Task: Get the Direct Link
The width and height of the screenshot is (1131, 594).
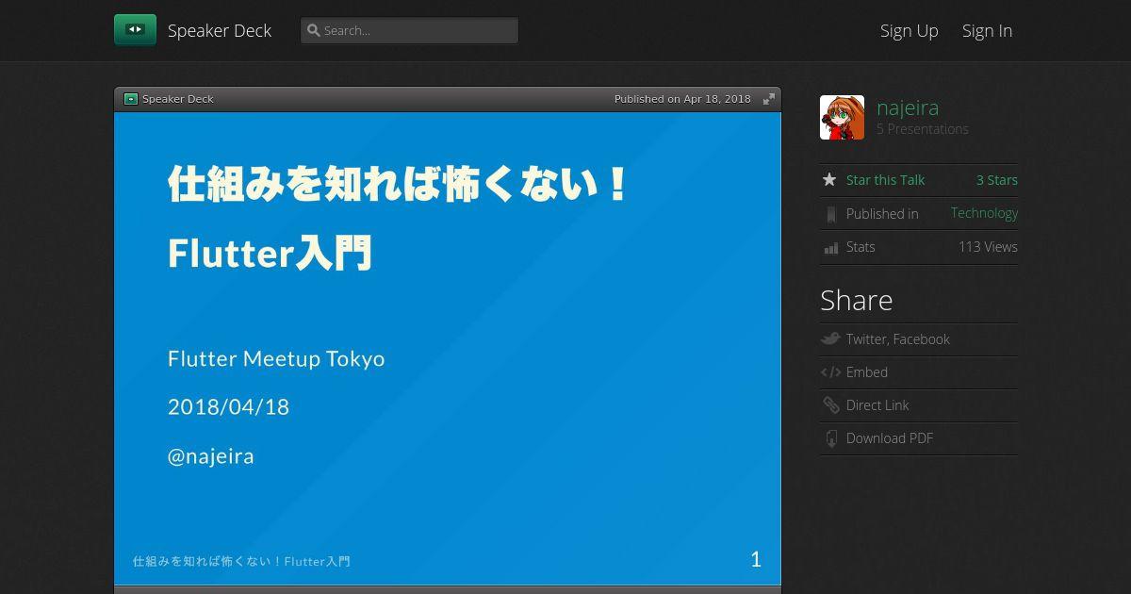Action: coord(877,405)
